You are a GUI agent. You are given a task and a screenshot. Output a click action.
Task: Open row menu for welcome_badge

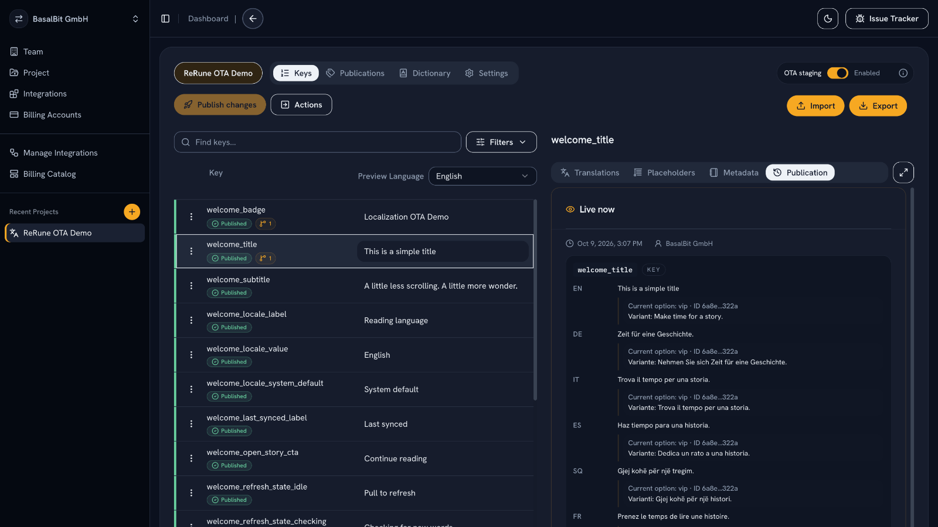pos(191,217)
